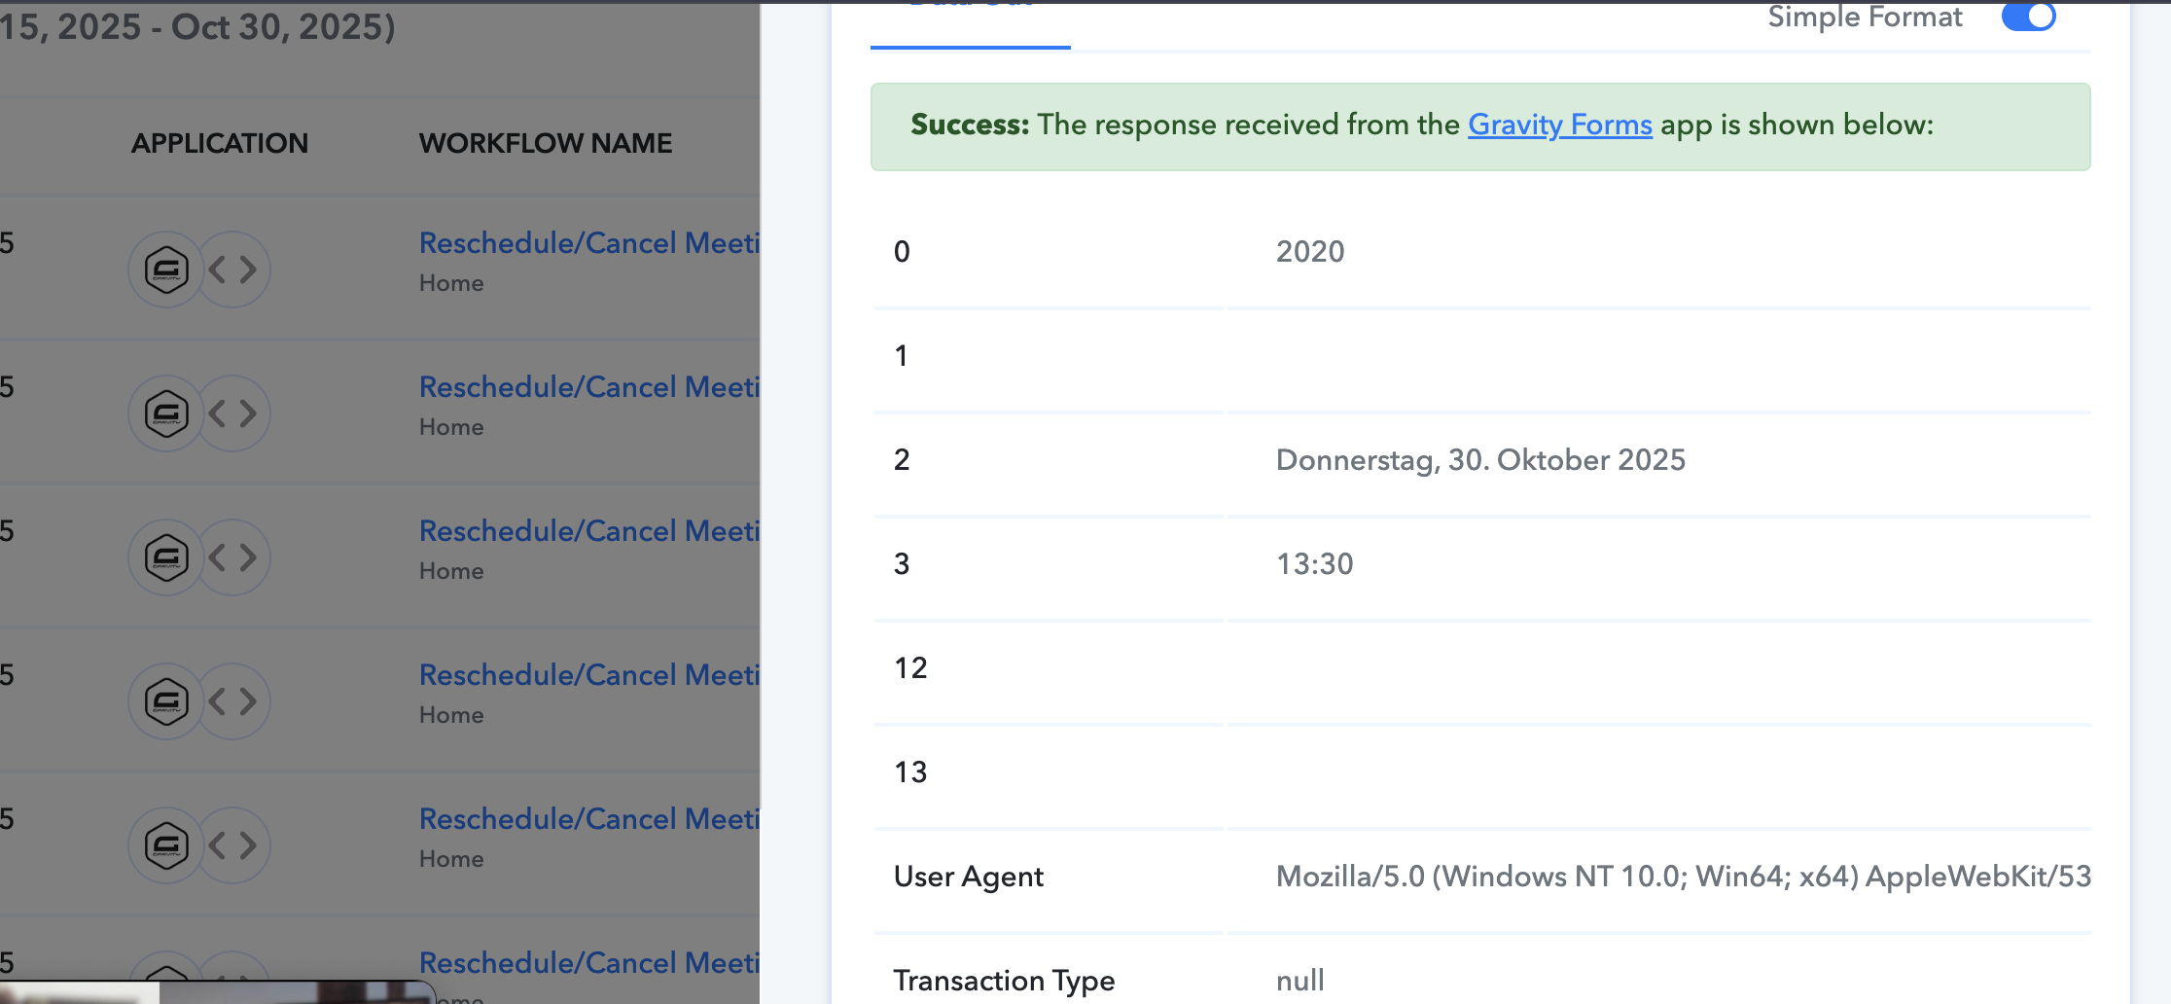This screenshot has height=1004, width=2171.
Task: Click the webhook code icon on the fifth row
Action: point(233,844)
